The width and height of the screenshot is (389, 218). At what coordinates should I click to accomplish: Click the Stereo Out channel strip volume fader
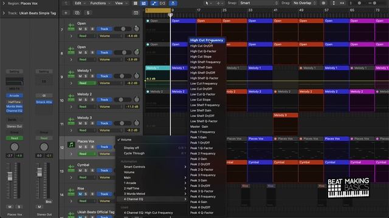tap(40, 172)
